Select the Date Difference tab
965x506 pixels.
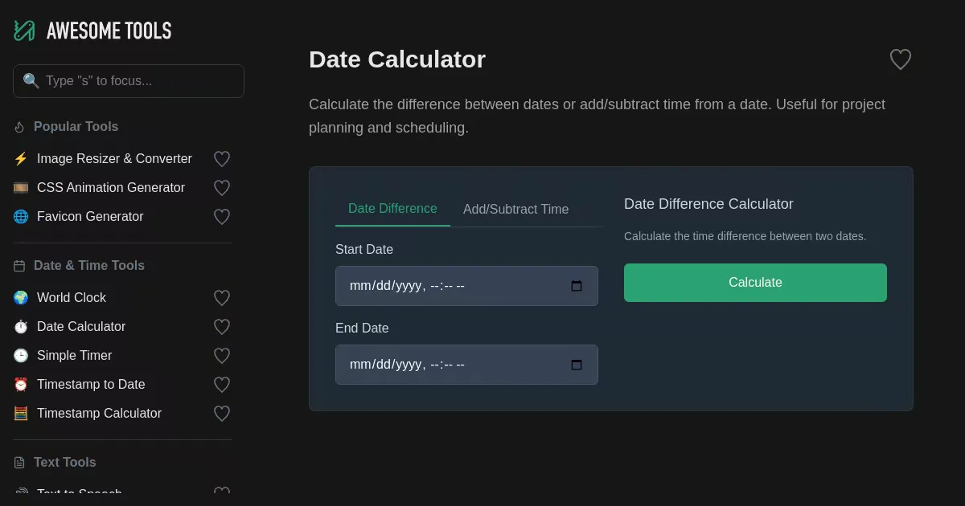[x=392, y=209]
